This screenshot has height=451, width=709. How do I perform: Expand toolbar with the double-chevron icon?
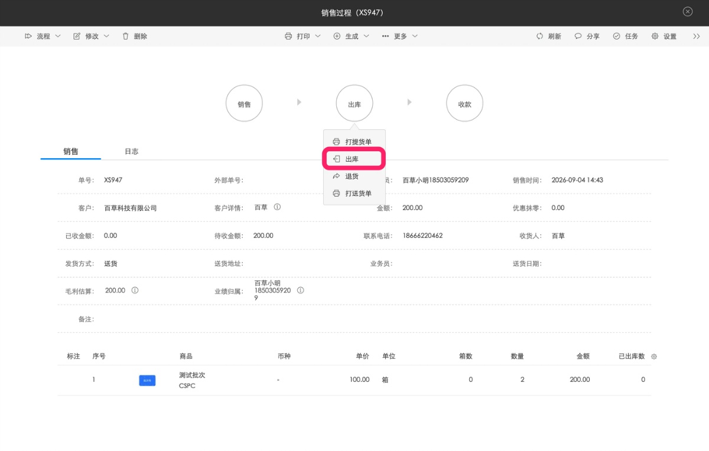[696, 36]
